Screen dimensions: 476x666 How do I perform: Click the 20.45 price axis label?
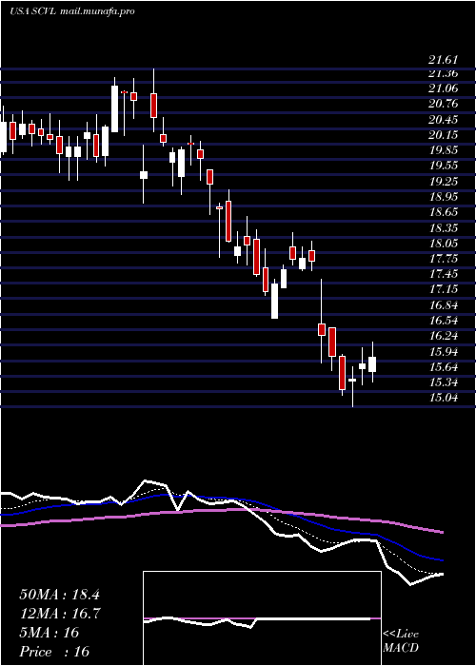443,120
